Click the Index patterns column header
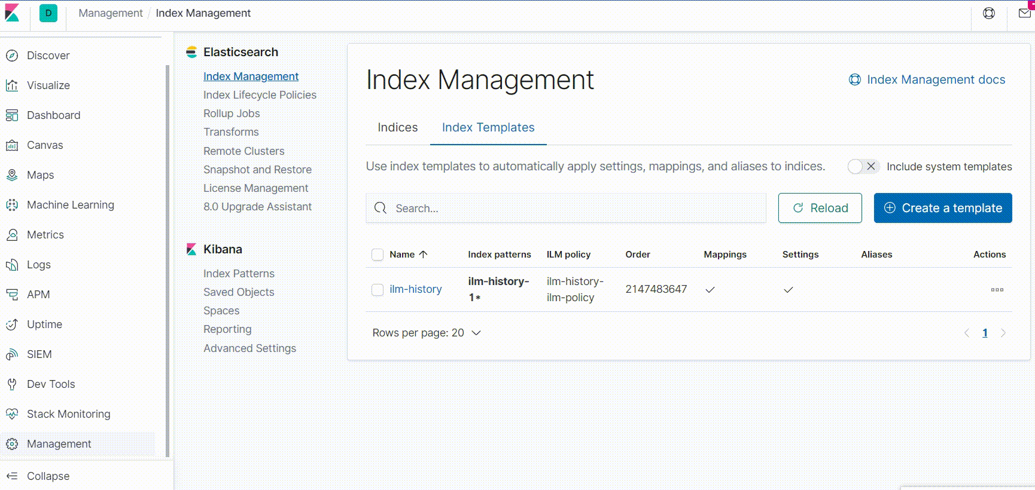The width and height of the screenshot is (1035, 490). point(500,255)
